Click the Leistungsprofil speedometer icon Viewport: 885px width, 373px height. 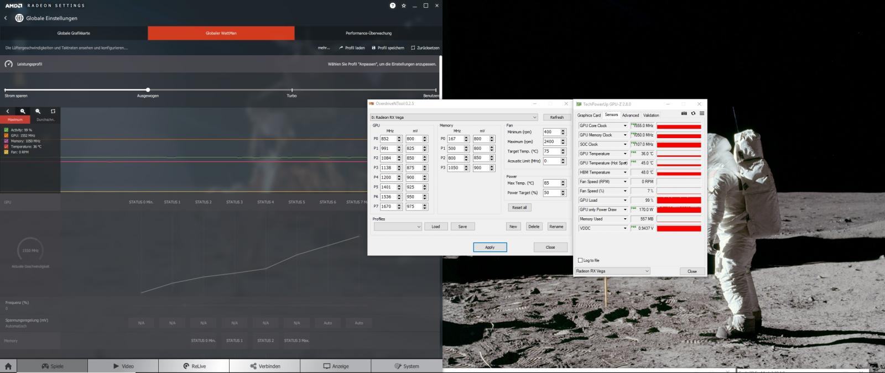[8, 64]
